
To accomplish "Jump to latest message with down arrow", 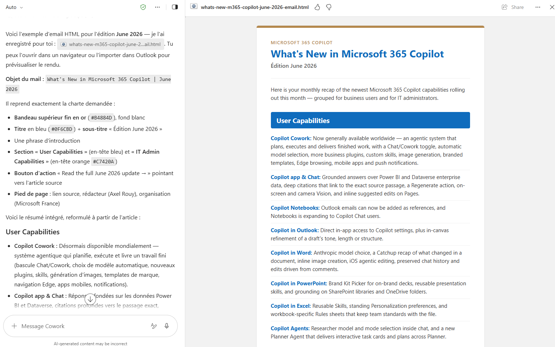I will click(x=90, y=299).
